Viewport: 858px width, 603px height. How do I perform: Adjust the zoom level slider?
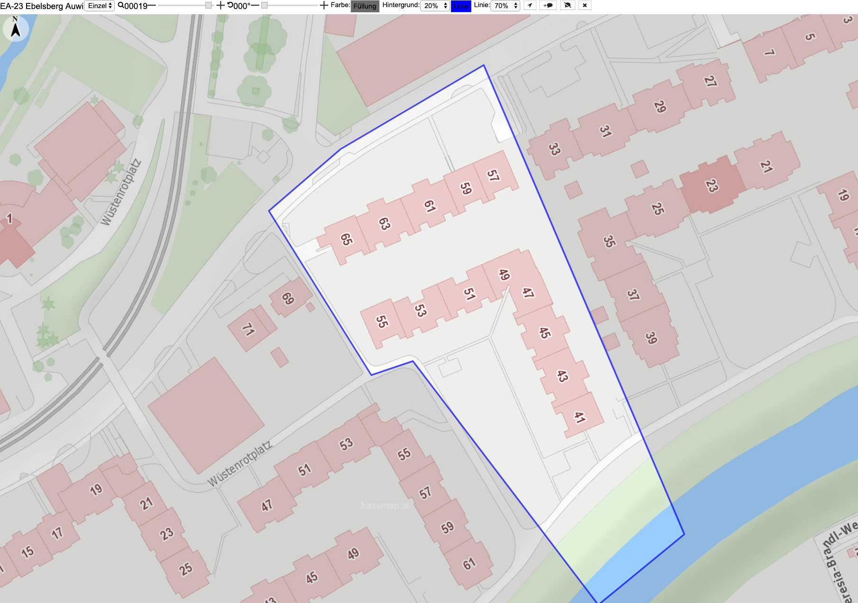click(185, 5)
